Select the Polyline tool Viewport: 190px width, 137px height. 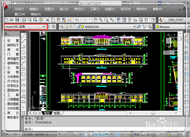tap(24, 47)
